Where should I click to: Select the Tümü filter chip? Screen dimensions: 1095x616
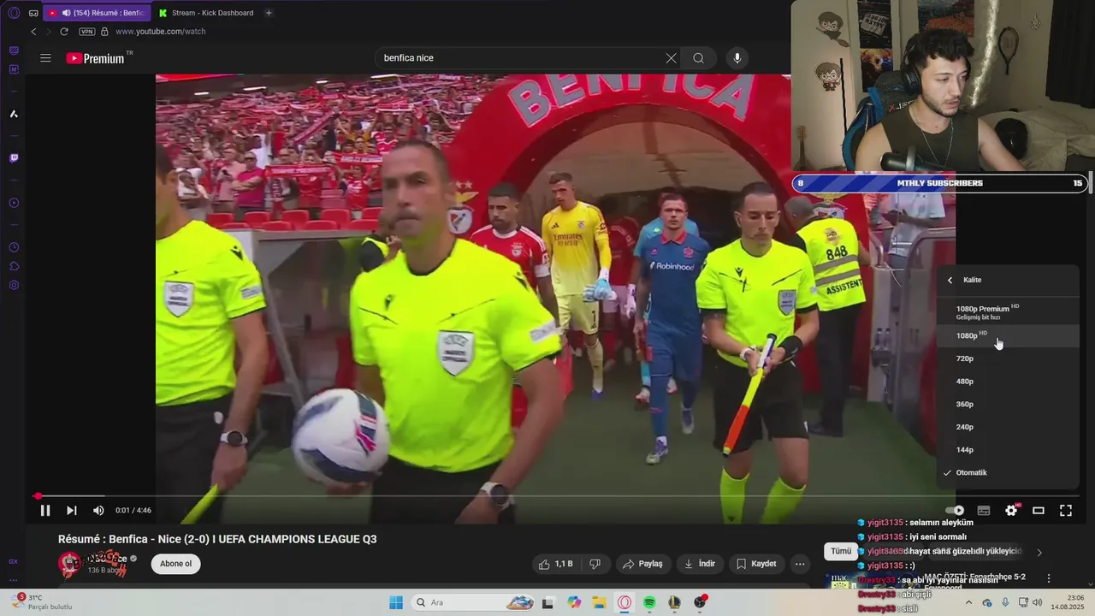coord(841,552)
